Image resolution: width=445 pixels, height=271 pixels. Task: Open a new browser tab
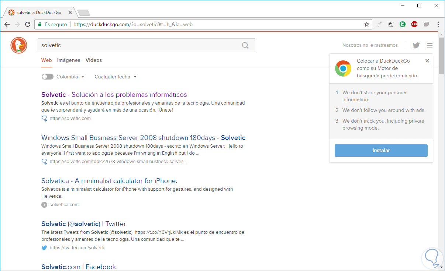(84, 13)
